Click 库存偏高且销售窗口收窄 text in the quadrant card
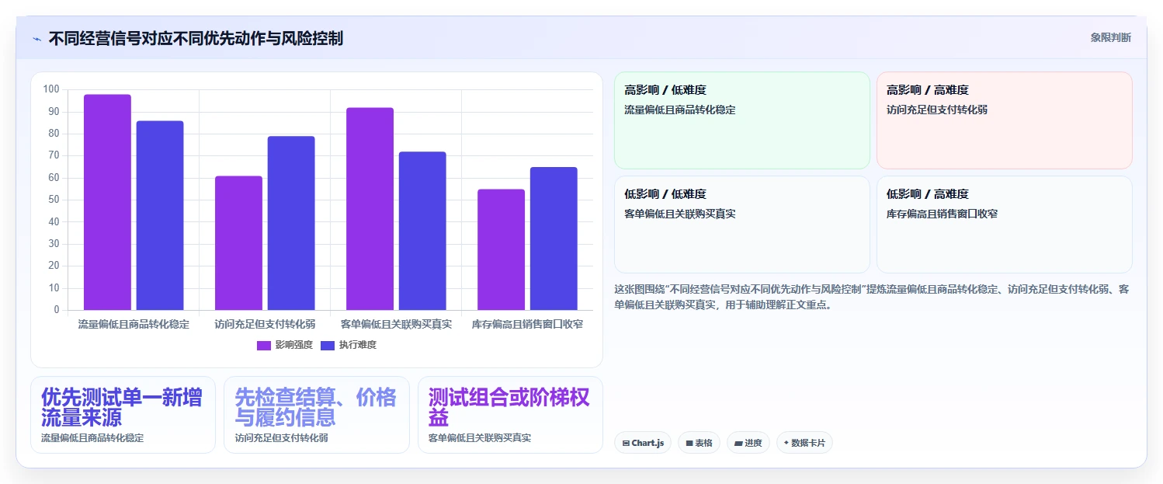Viewport: 1163px width, 484px height. (942, 214)
